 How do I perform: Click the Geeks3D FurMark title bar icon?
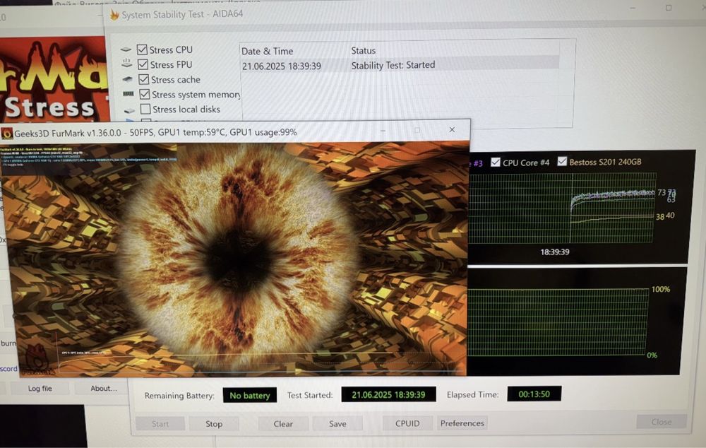point(7,134)
